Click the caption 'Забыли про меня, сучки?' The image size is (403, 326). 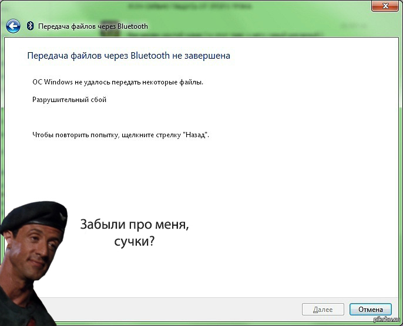[135, 233]
